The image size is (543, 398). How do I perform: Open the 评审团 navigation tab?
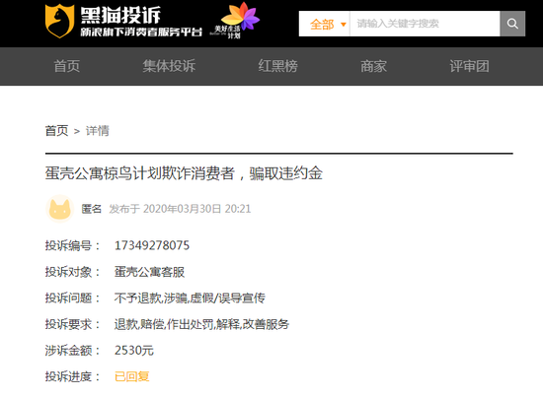[x=469, y=66]
